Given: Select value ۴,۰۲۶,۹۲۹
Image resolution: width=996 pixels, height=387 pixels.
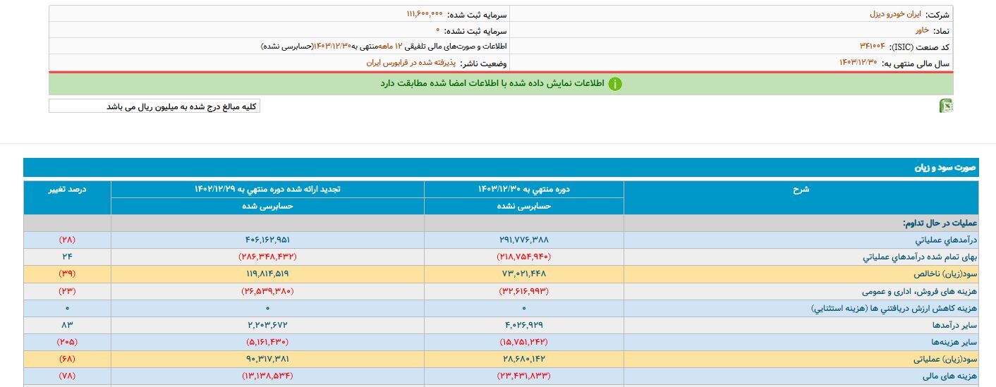Looking at the screenshot, I should pos(524,325).
